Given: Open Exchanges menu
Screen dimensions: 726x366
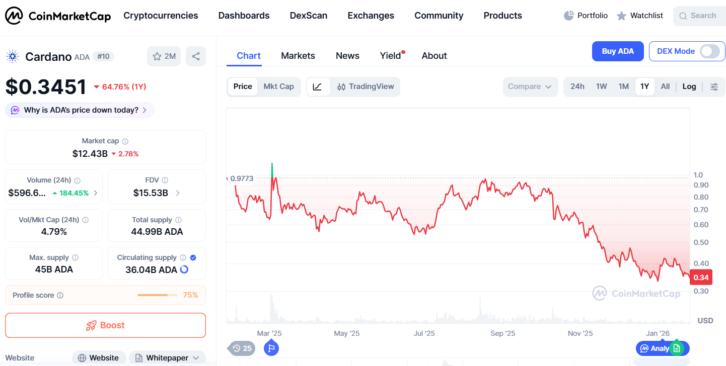Looking at the screenshot, I should point(371,16).
